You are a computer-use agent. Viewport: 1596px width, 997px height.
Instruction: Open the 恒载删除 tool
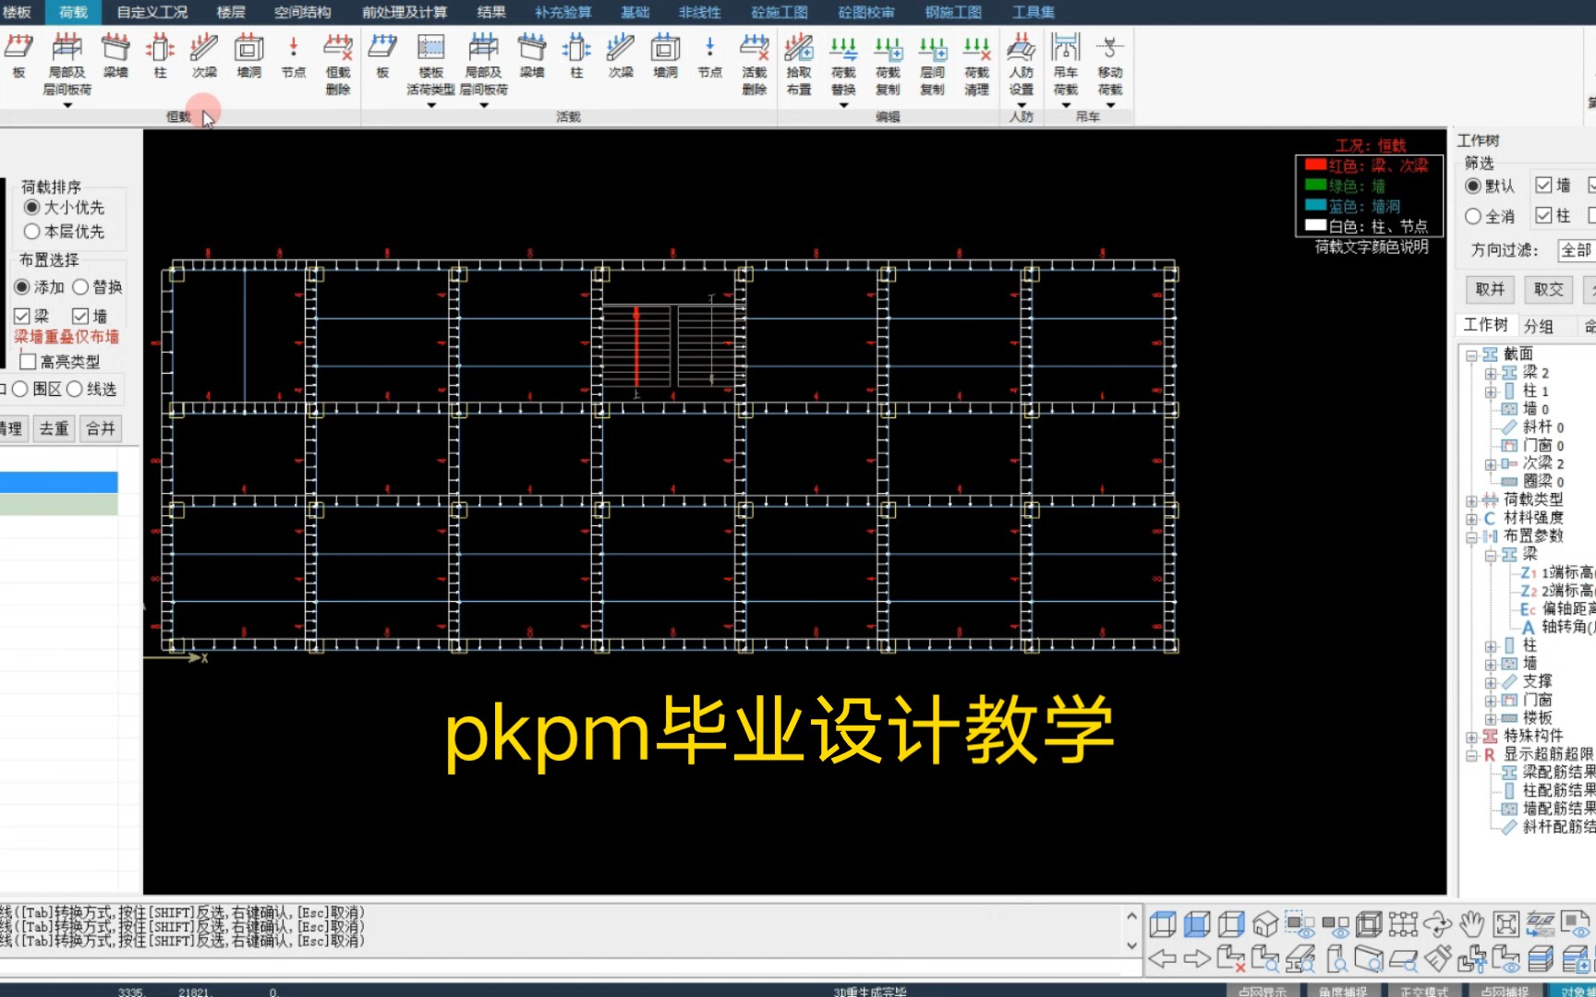[x=336, y=65]
